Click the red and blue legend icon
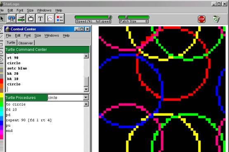 tap(60, 18)
